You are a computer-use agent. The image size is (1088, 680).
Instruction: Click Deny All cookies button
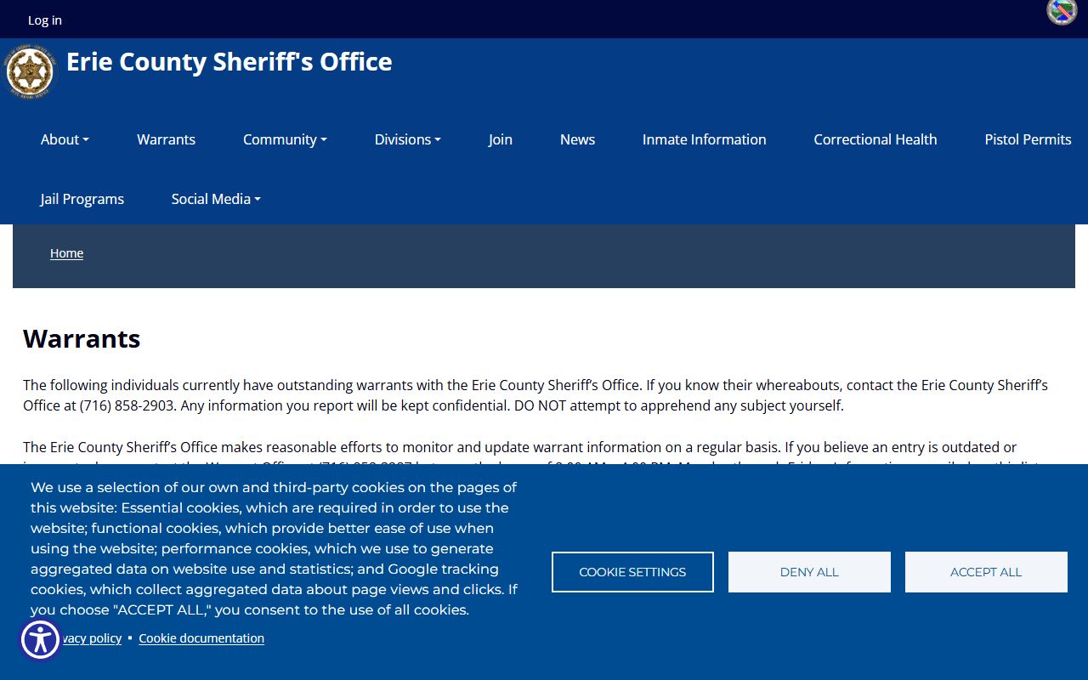pyautogui.click(x=809, y=572)
